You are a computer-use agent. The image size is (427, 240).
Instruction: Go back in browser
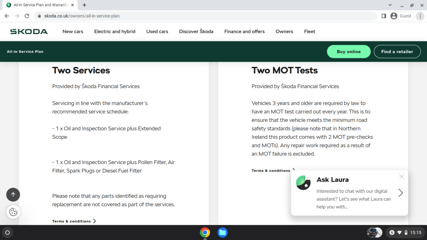click(x=7, y=16)
